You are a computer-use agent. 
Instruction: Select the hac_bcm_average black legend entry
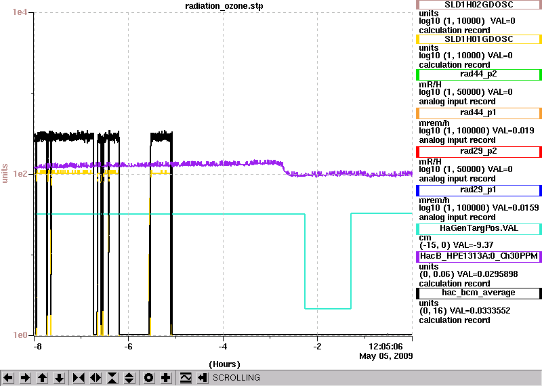479,293
